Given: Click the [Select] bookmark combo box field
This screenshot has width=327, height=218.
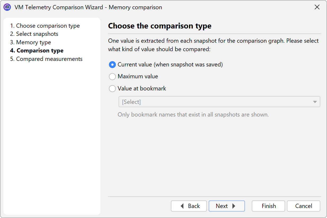Looking at the screenshot, I should (214, 102).
